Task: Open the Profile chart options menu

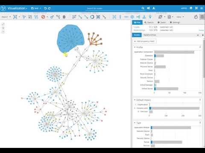Action: tap(200, 47)
